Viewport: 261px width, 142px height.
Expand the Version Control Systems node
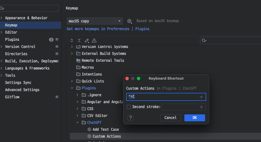click(x=72, y=47)
